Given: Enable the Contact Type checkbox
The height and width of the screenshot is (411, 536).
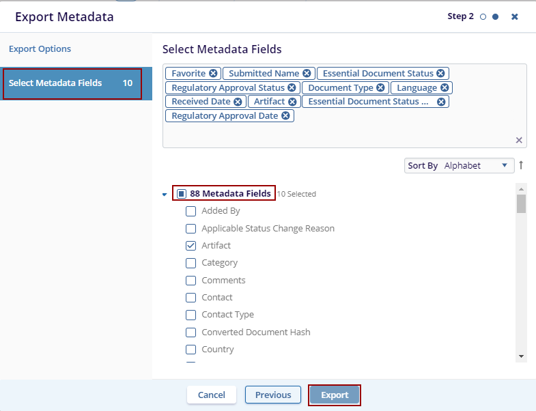Looking at the screenshot, I should coord(191,315).
